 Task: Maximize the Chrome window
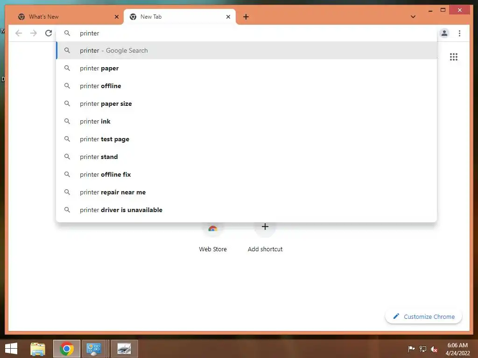pos(443,10)
